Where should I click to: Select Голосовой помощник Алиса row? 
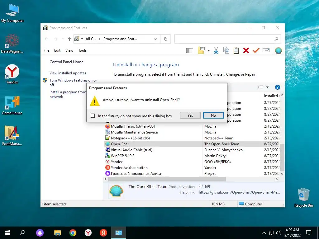192,173
